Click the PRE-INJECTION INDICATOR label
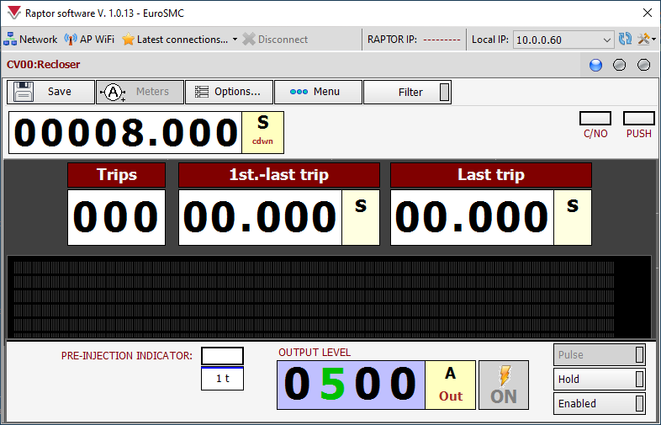Viewport: 661px width, 425px height. coord(126,356)
